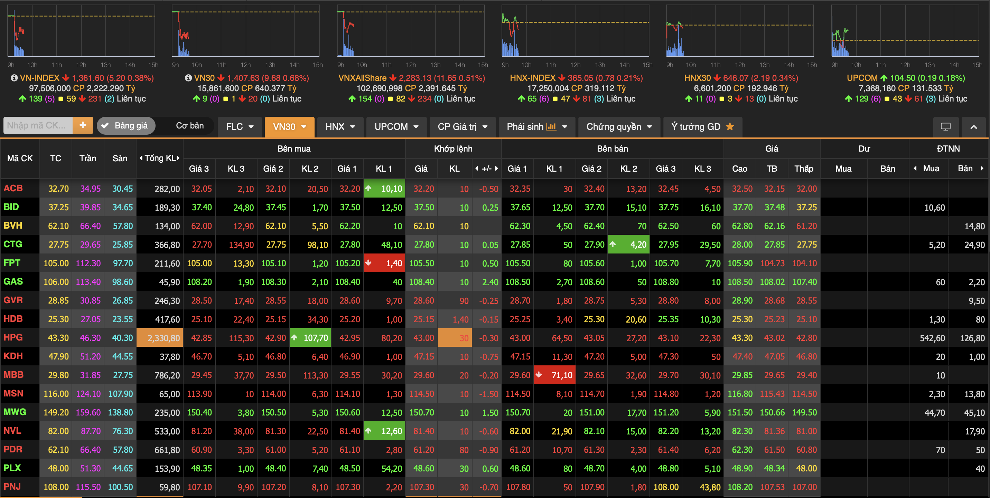The image size is (990, 498).
Task: Click the star icon on Ý tưởng GD
Action: (730, 127)
